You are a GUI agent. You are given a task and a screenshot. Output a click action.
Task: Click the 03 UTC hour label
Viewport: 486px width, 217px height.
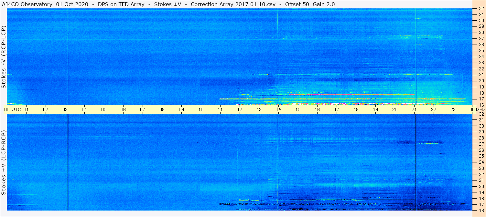tap(65, 109)
